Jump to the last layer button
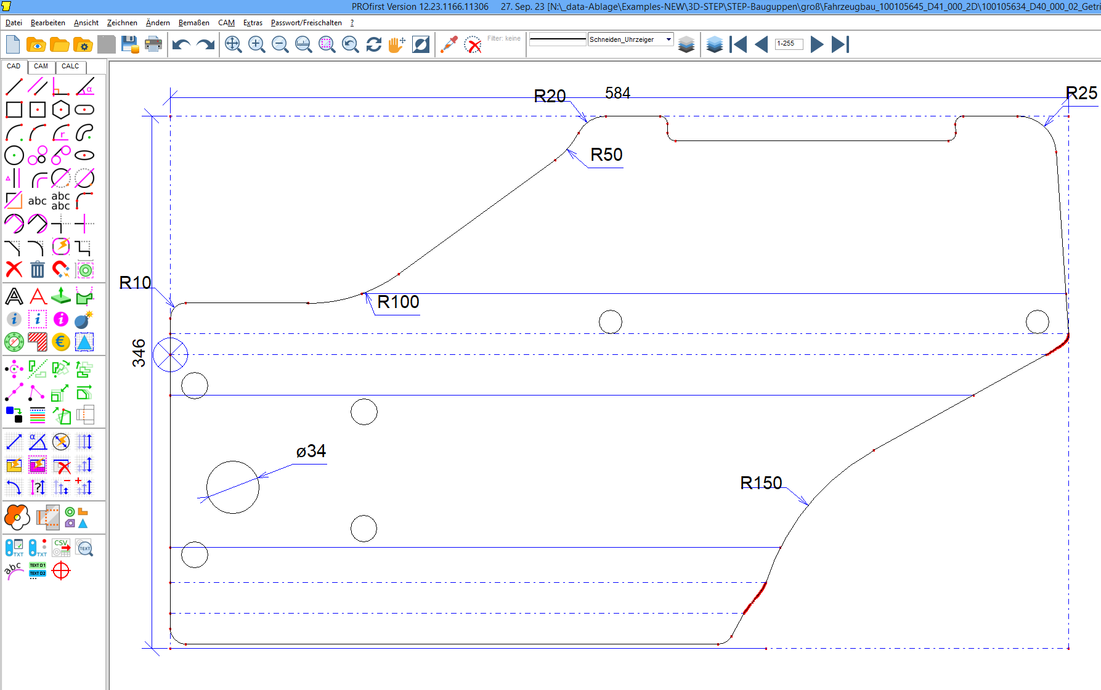 coord(840,44)
